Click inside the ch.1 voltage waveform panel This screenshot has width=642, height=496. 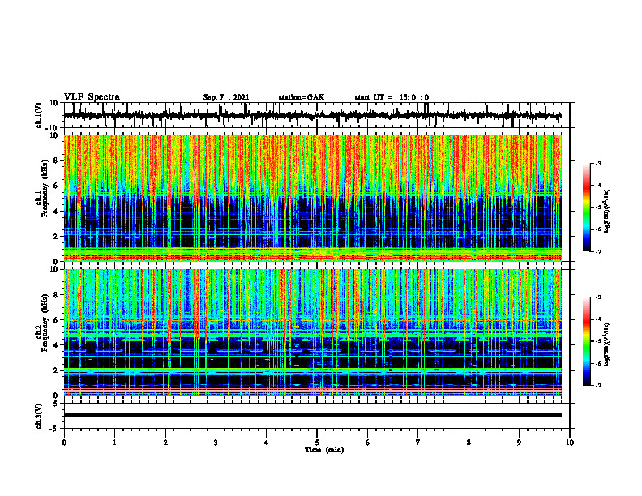click(317, 115)
